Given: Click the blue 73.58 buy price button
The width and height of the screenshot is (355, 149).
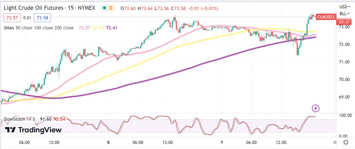Looking at the screenshot, I should tap(44, 18).
